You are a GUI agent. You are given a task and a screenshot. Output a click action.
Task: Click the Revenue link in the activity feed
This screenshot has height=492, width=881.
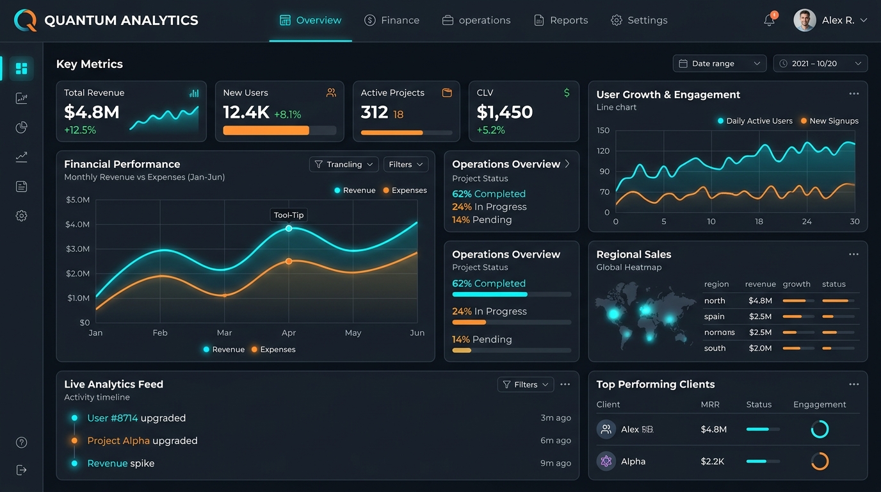(108, 463)
